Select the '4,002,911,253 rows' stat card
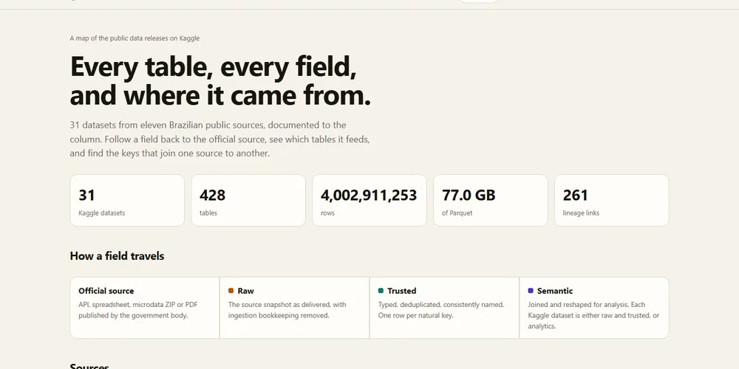 [x=369, y=201]
